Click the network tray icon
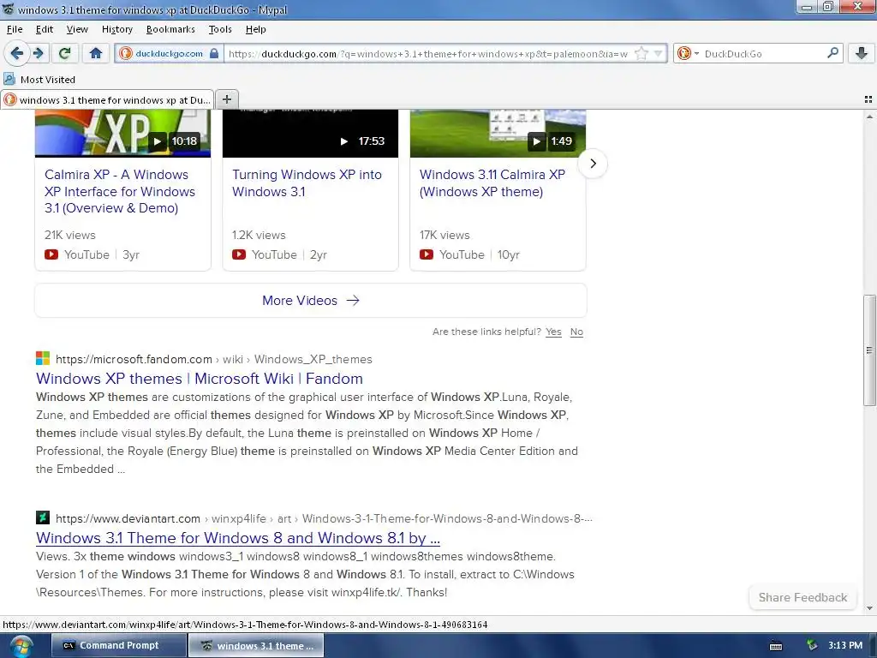Image resolution: width=877 pixels, height=658 pixels. click(812, 646)
